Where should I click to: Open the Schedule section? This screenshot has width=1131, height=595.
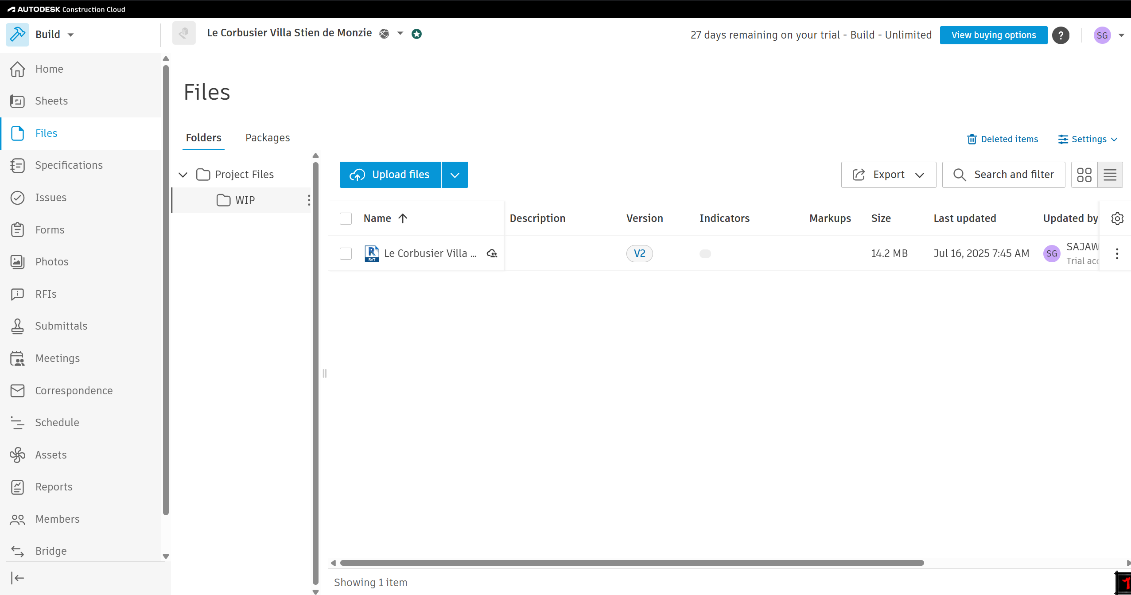81,423
